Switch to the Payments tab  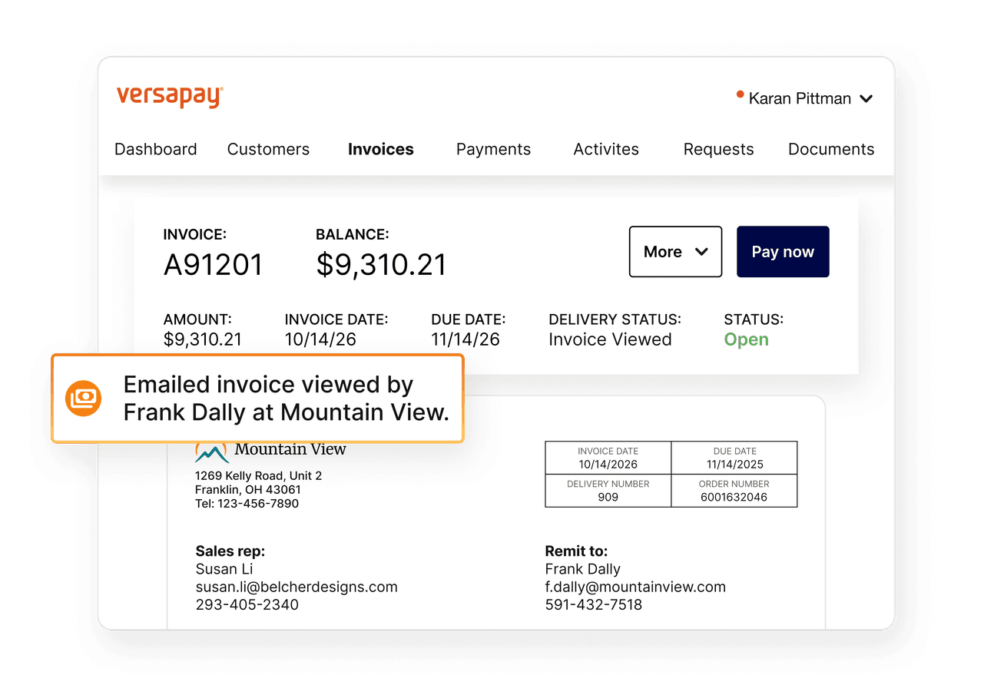click(x=493, y=149)
